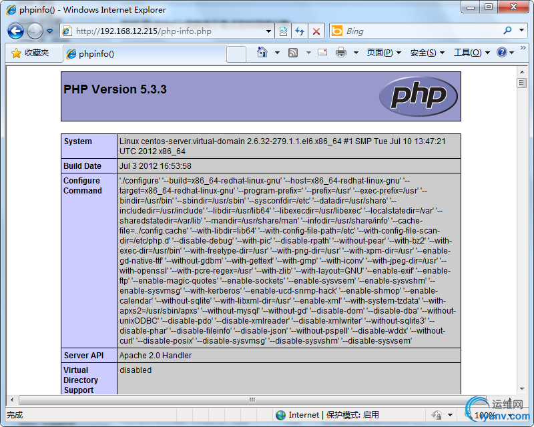Click the horizontal scrollbar left arrow

12,400
